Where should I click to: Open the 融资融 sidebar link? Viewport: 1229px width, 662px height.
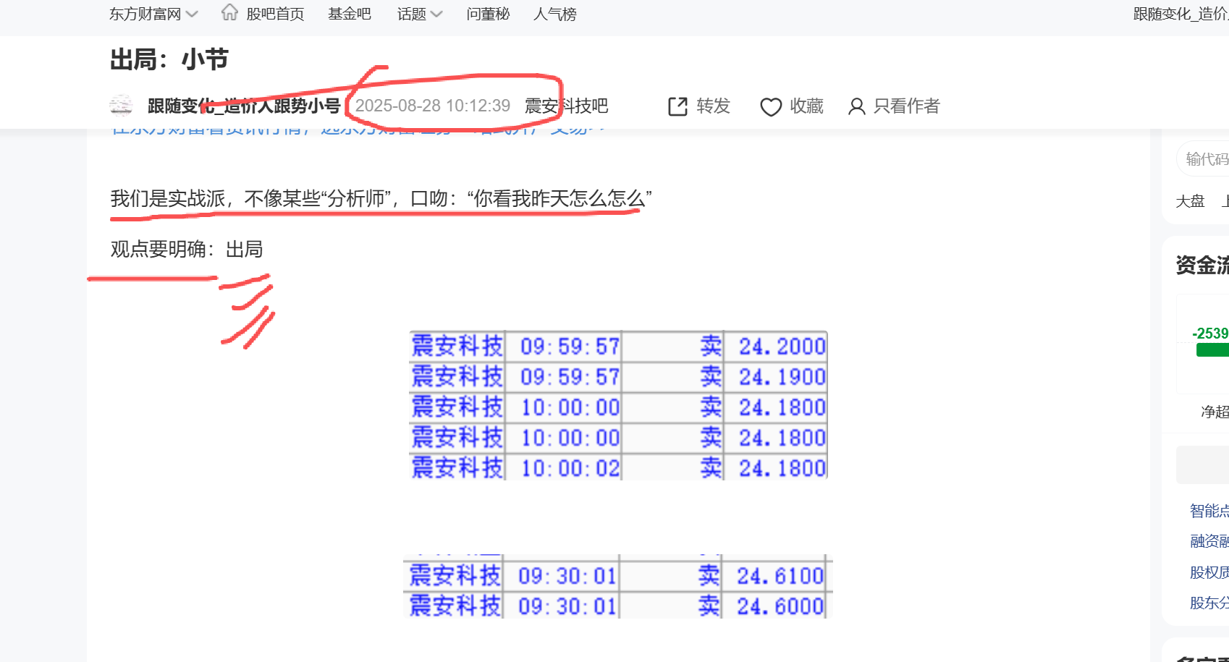tap(1209, 541)
